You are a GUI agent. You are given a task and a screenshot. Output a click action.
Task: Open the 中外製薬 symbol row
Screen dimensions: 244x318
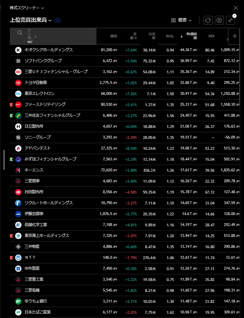point(125,269)
